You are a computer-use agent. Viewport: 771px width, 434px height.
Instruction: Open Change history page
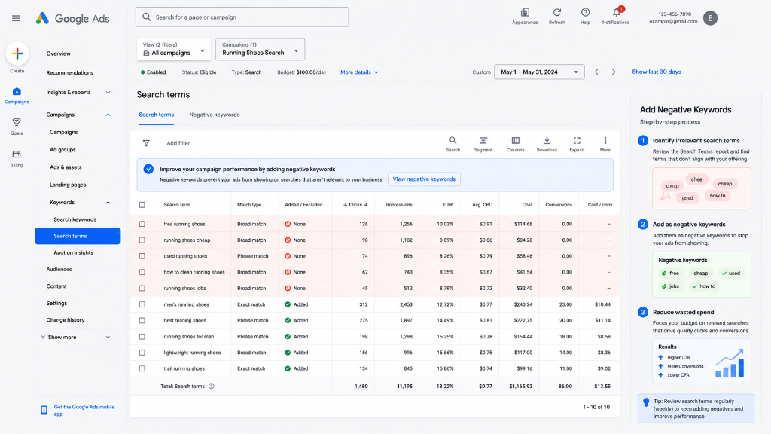pos(66,320)
